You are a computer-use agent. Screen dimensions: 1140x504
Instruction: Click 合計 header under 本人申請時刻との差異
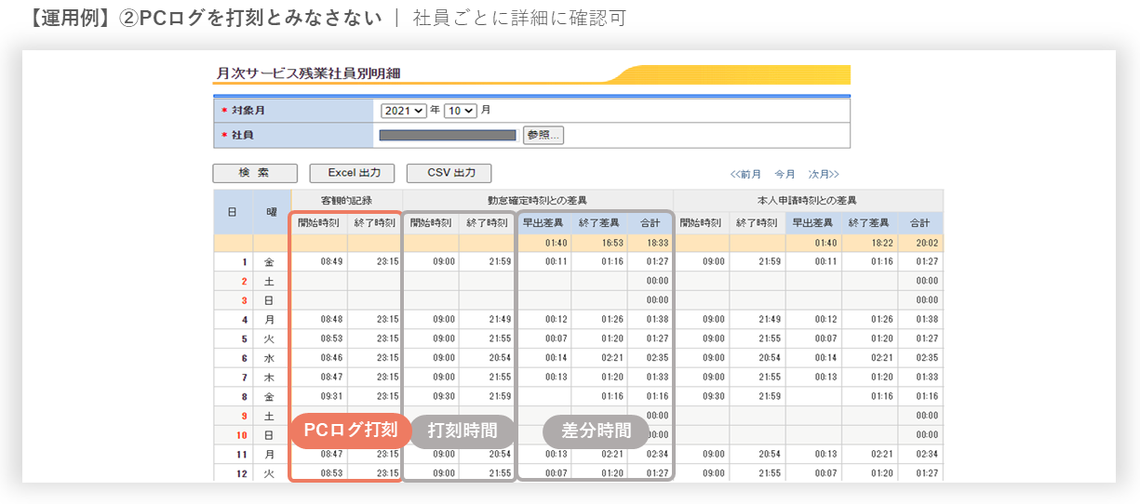[x=920, y=222]
